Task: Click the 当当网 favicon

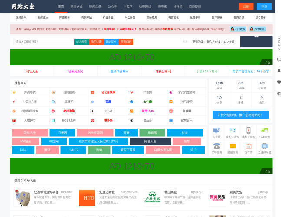Action: [171, 111]
